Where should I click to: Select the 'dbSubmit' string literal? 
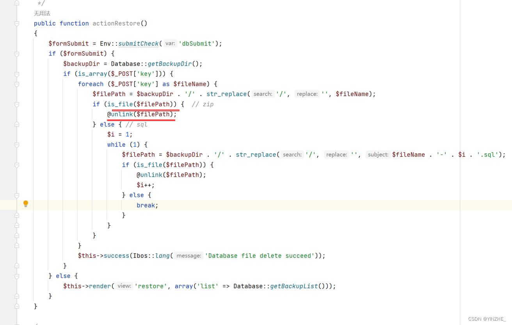197,43
